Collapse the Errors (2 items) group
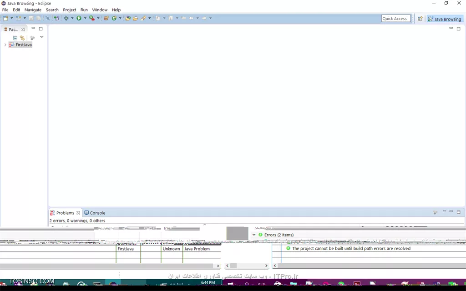Screen dimensions: 466x291 [254, 235]
